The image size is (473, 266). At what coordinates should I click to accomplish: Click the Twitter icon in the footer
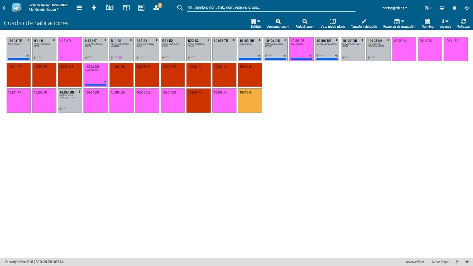click(467, 262)
